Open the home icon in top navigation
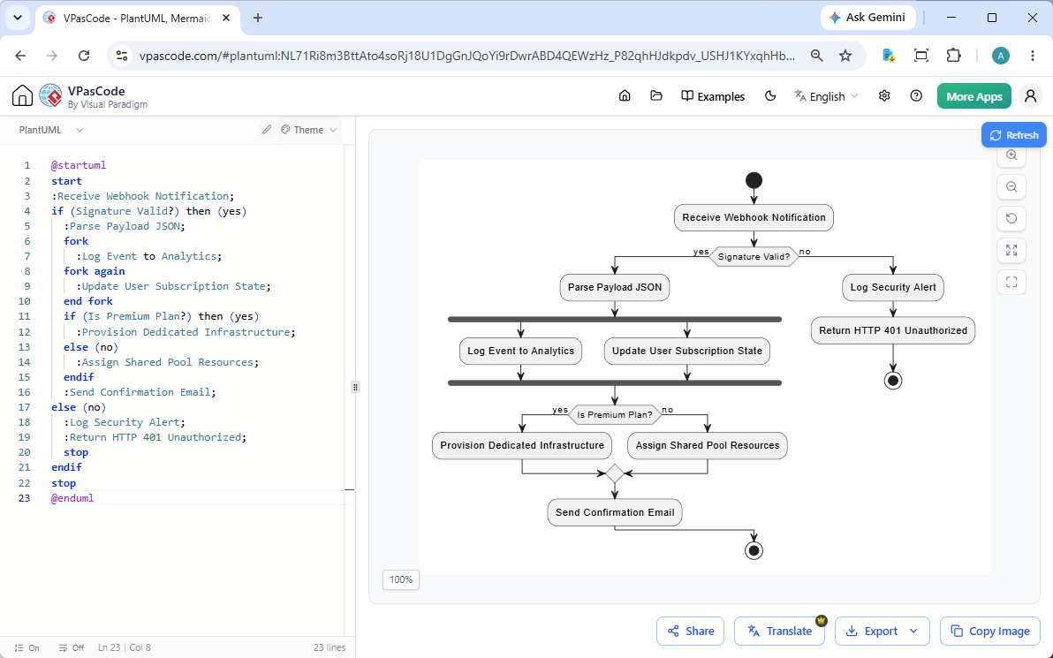 point(625,96)
